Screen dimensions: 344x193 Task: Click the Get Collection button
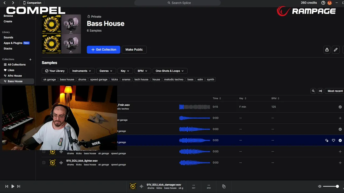[x=103, y=50]
